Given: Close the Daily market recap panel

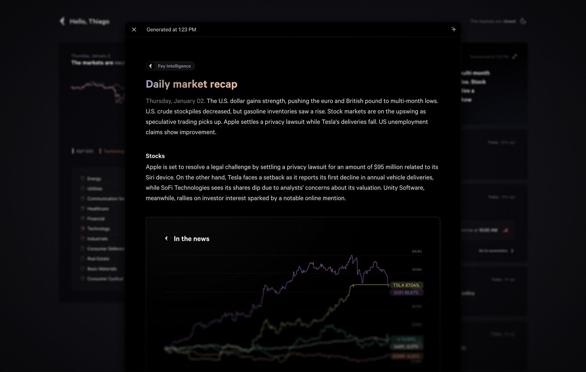Looking at the screenshot, I should tap(134, 30).
